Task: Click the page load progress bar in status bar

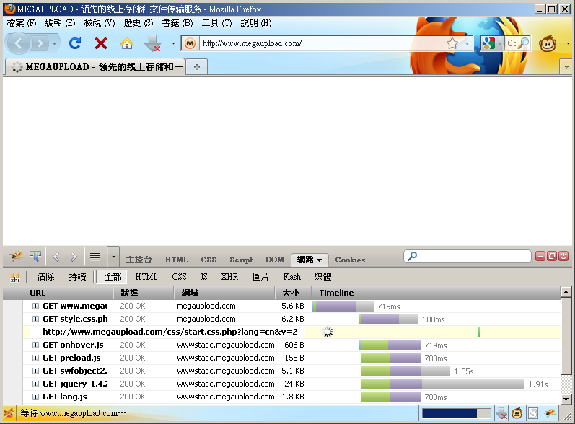Action: [x=456, y=413]
